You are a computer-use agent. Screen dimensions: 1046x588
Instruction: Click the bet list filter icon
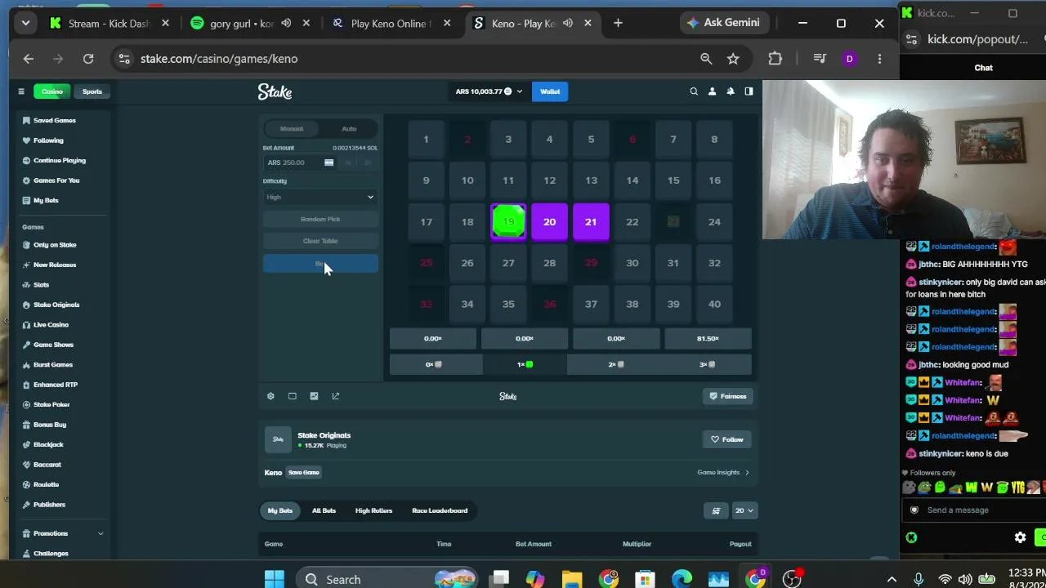pyautogui.click(x=716, y=510)
